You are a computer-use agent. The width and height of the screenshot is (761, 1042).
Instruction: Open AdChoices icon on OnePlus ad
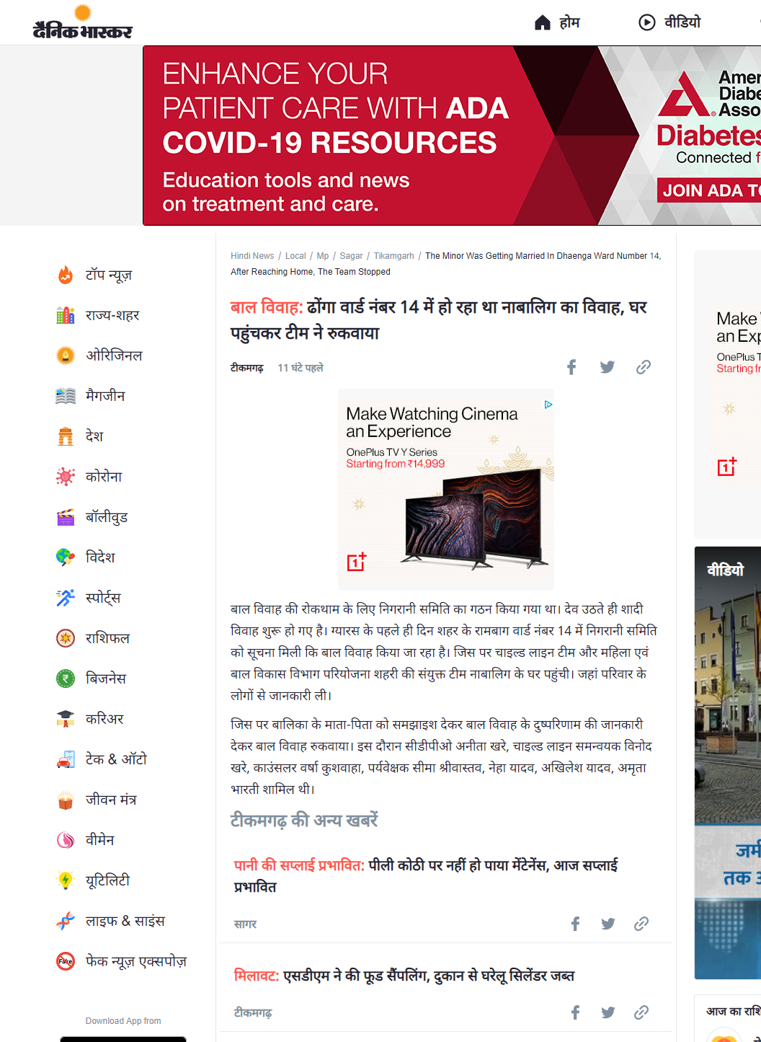[548, 405]
